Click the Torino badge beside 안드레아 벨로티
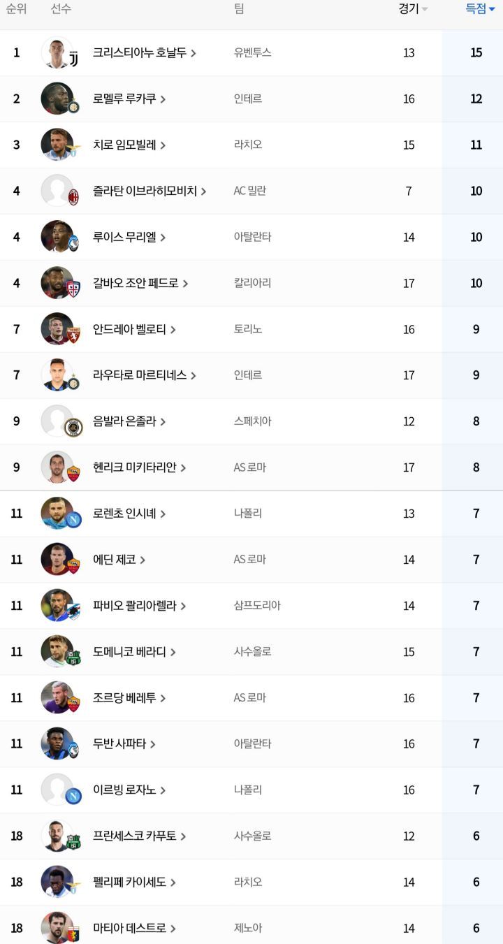Screen dimensions: 503x944 click(x=73, y=336)
